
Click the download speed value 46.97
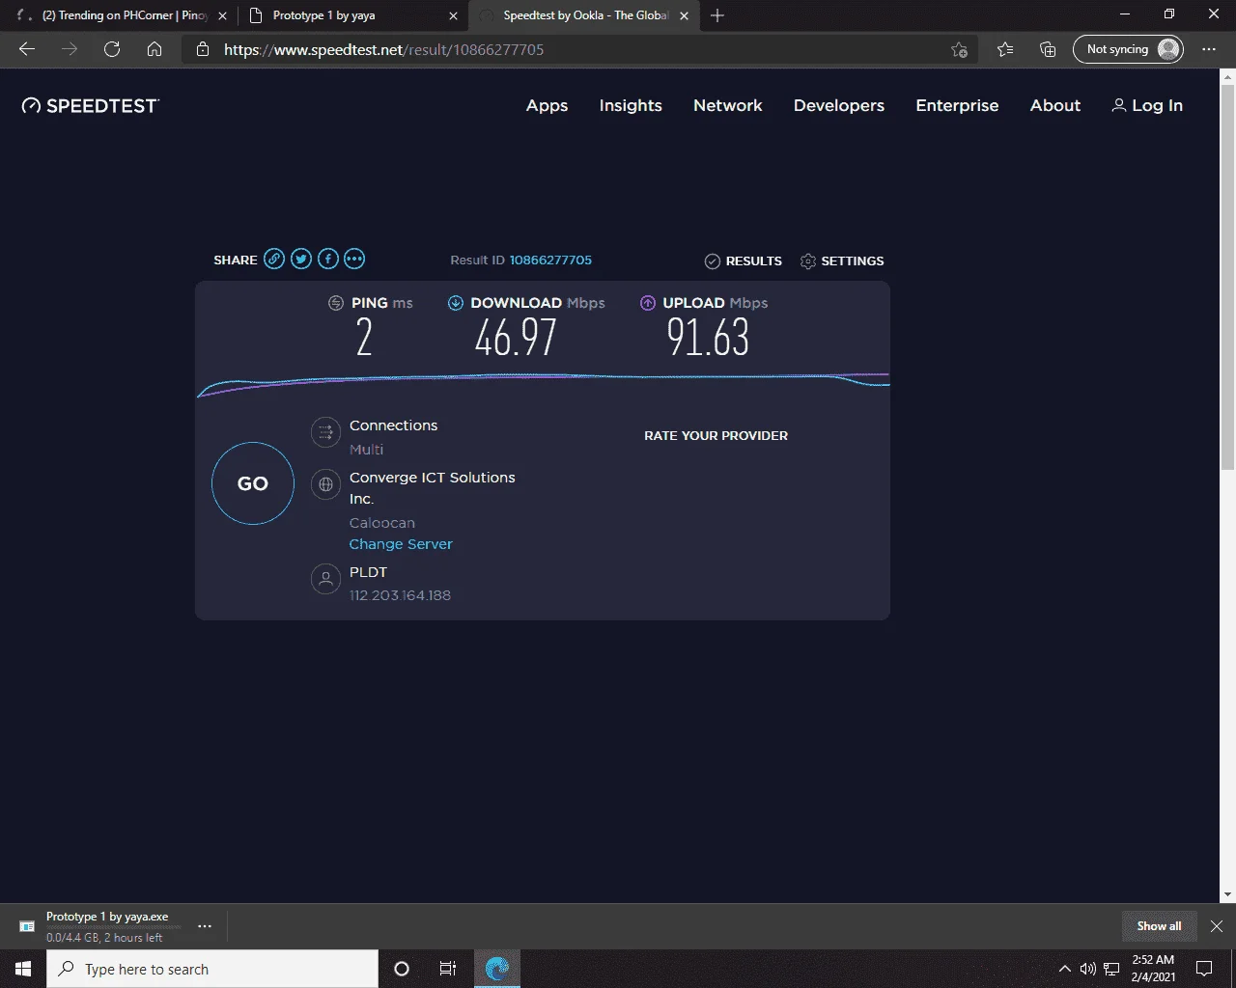(x=516, y=337)
